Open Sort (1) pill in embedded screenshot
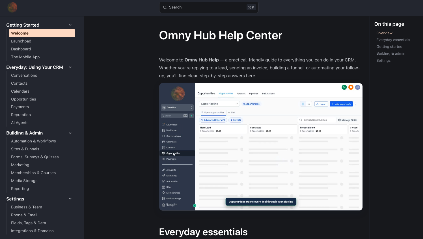Viewport: 423px width, 239px height. click(236, 120)
